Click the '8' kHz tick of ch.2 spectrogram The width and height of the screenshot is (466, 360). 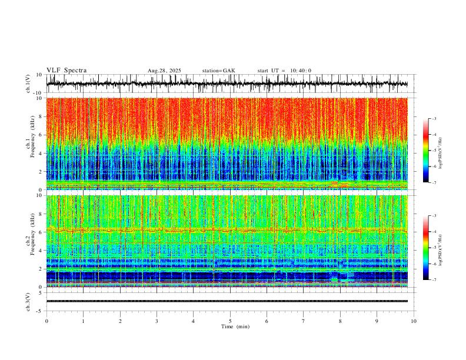coord(41,214)
